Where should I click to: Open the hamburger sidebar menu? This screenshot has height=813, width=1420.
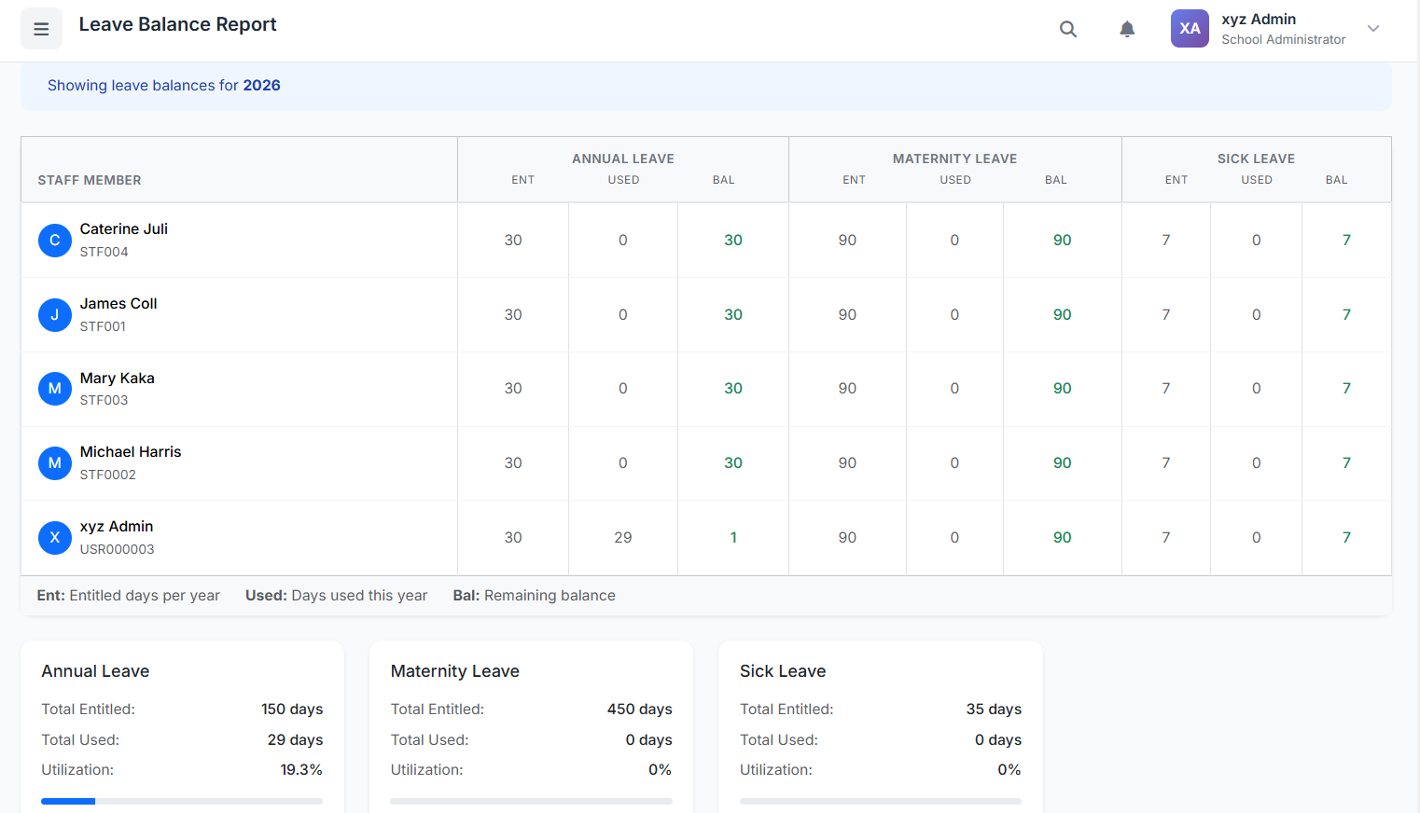(41, 29)
